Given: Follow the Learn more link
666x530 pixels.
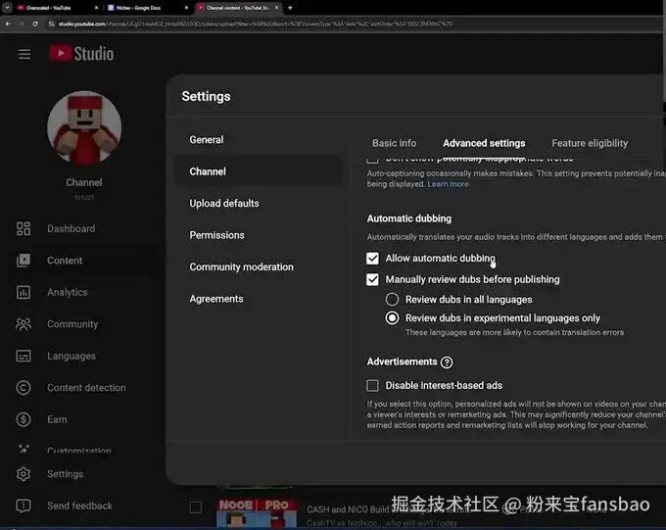Looking at the screenshot, I should coord(448,184).
